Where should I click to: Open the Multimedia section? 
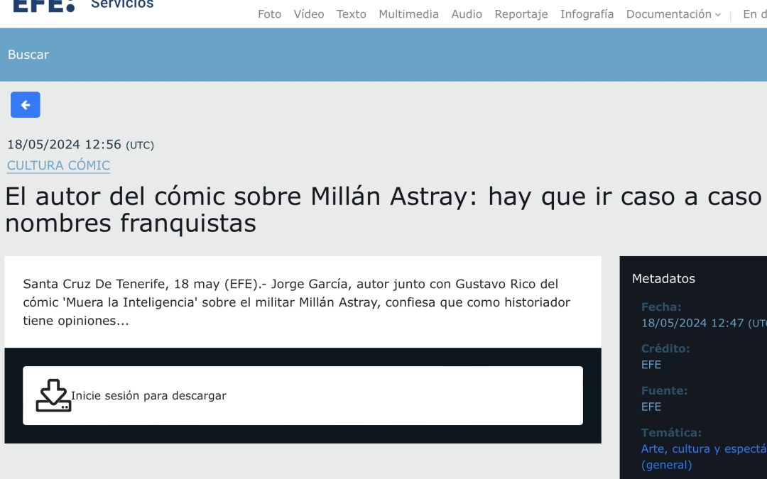tap(408, 14)
